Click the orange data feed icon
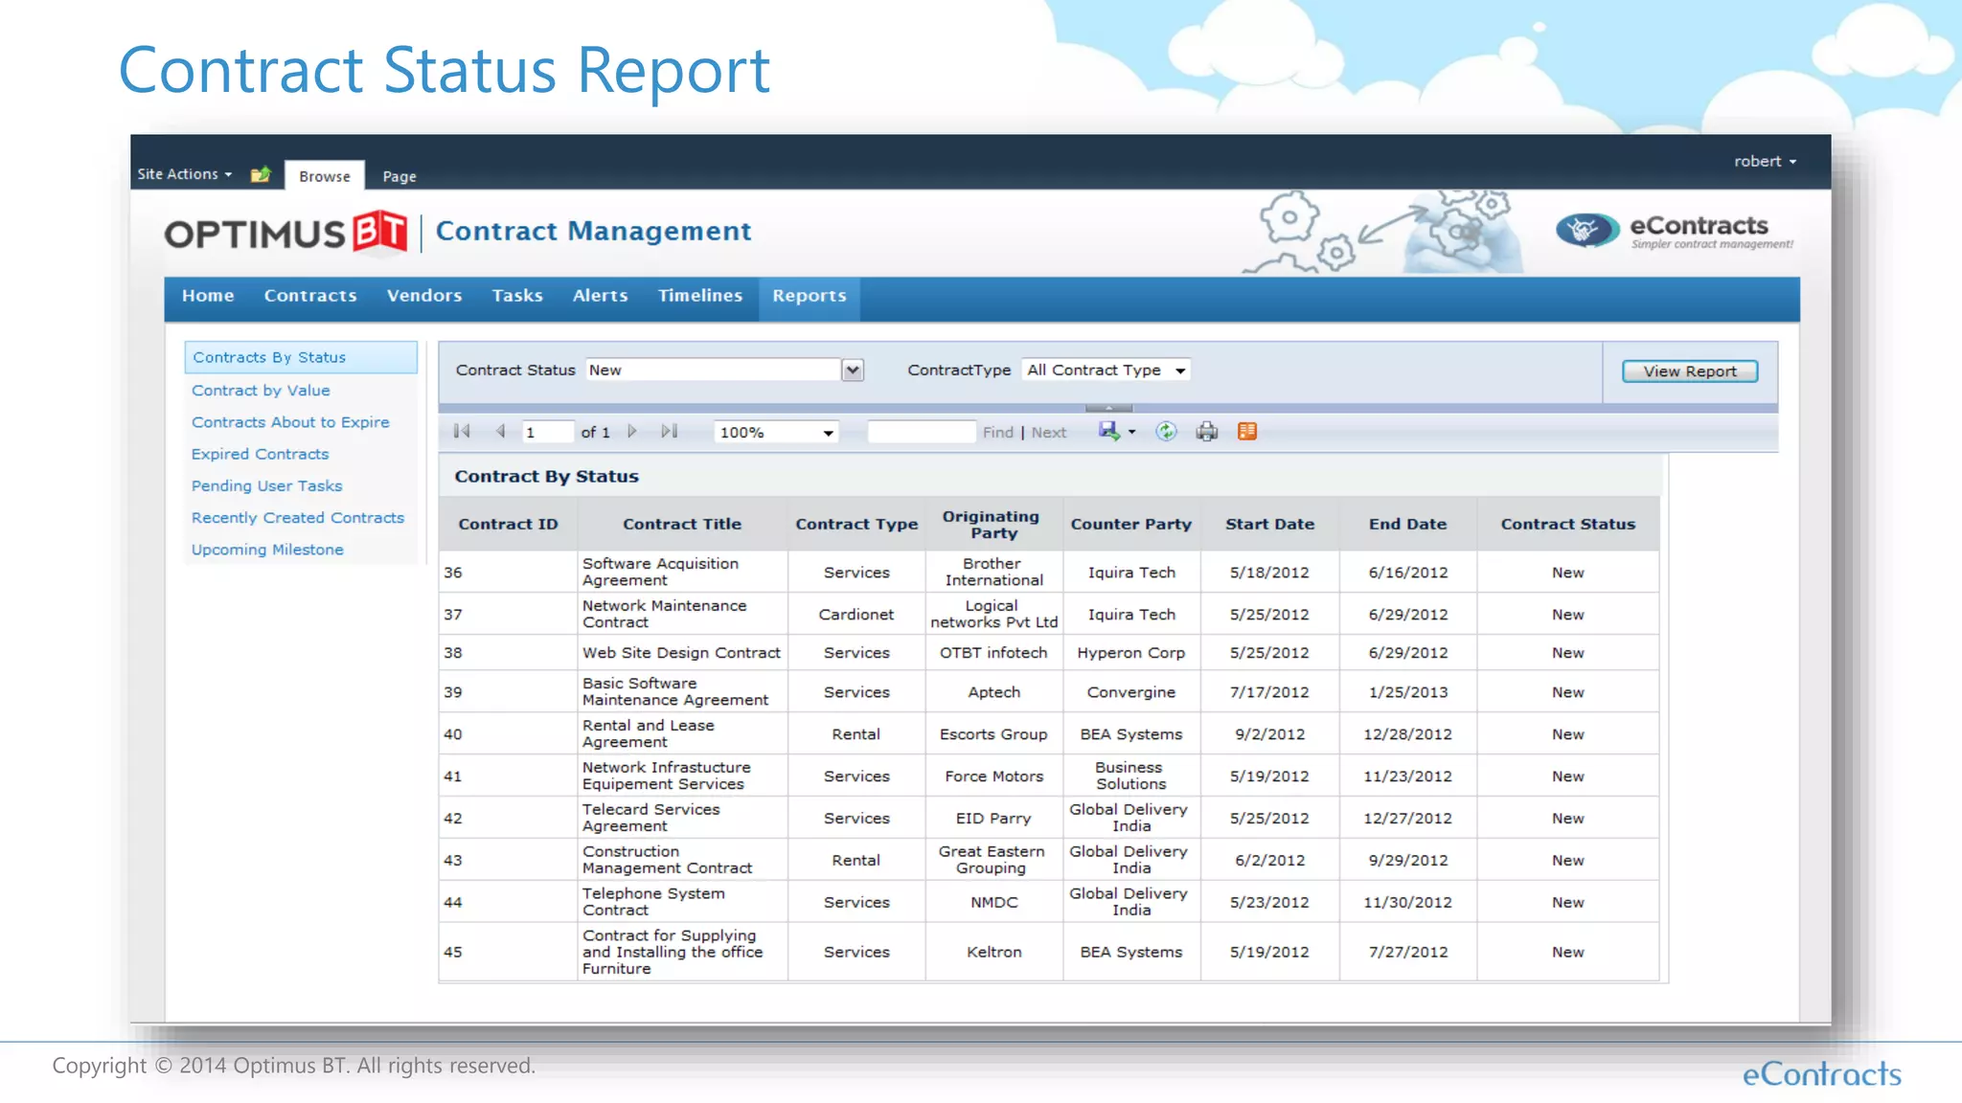Viewport: 1962px width, 1103px height. (1247, 432)
